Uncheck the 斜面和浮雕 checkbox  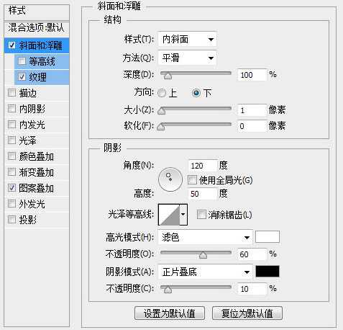(12, 45)
